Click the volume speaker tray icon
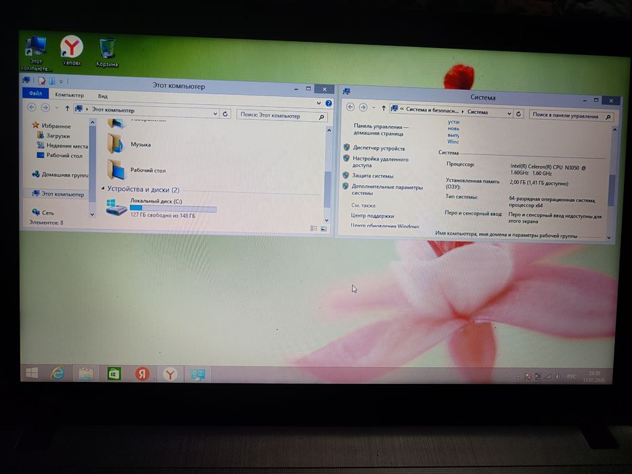 click(558, 376)
